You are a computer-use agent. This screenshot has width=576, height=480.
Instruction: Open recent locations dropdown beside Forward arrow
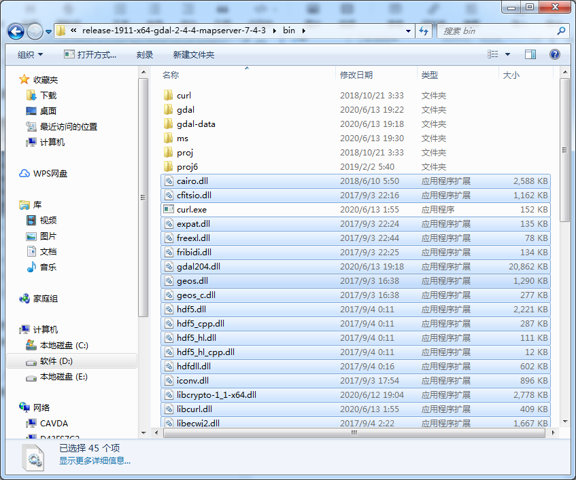(x=48, y=32)
